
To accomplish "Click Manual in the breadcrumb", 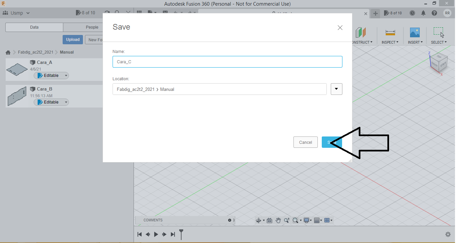I will click(67, 52).
